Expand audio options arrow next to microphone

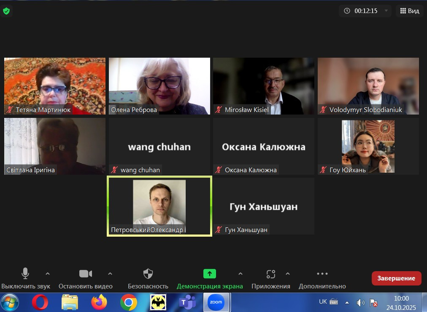48,274
